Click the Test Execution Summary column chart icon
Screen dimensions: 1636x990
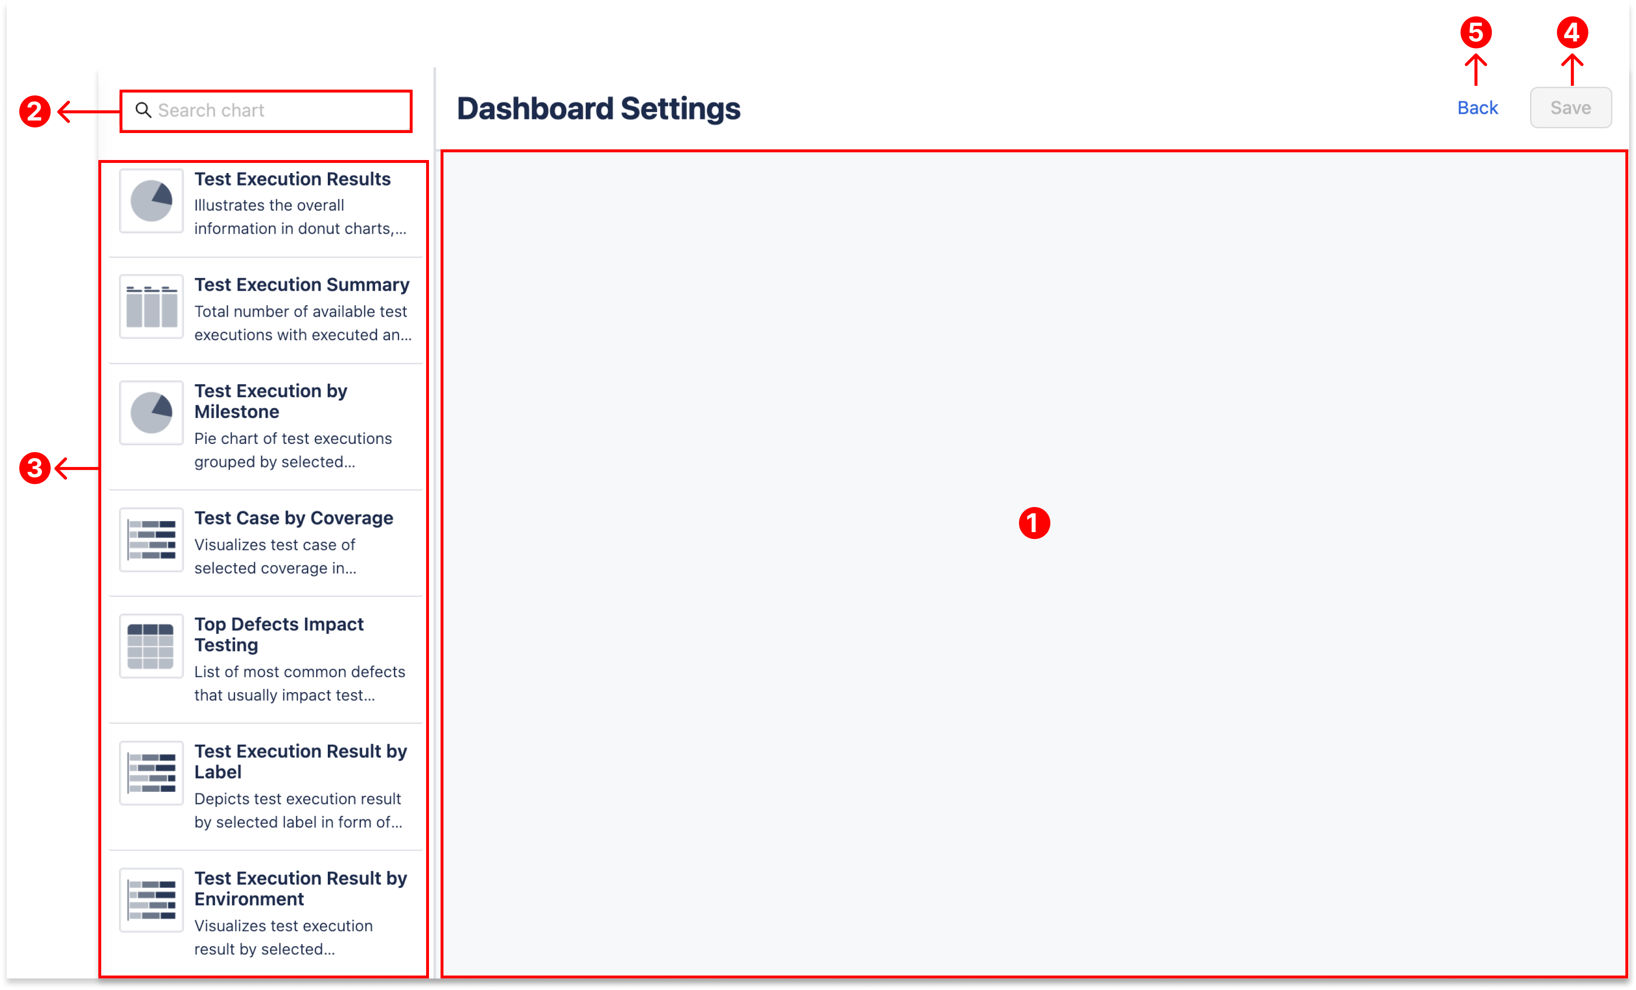[151, 307]
